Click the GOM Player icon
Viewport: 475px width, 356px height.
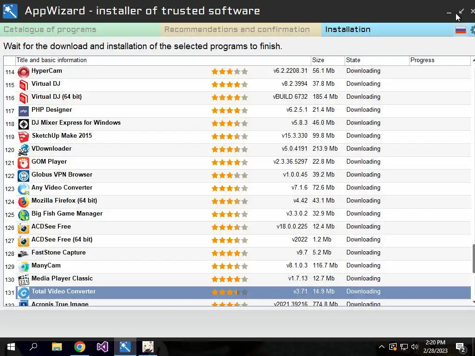click(23, 163)
